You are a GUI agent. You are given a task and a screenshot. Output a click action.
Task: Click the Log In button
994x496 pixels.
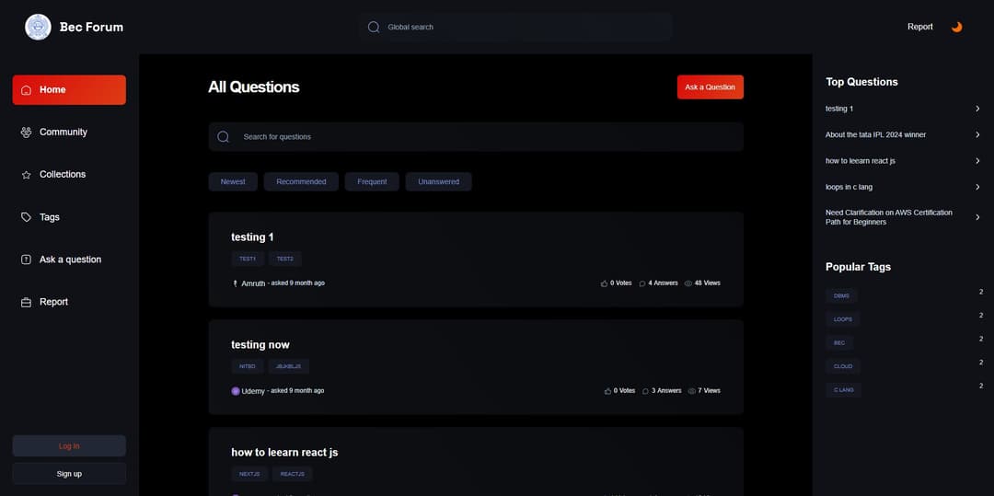69,446
